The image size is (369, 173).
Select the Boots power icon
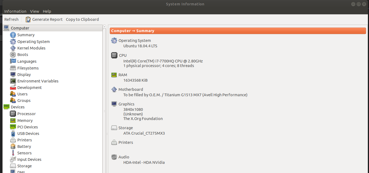click(x=13, y=55)
